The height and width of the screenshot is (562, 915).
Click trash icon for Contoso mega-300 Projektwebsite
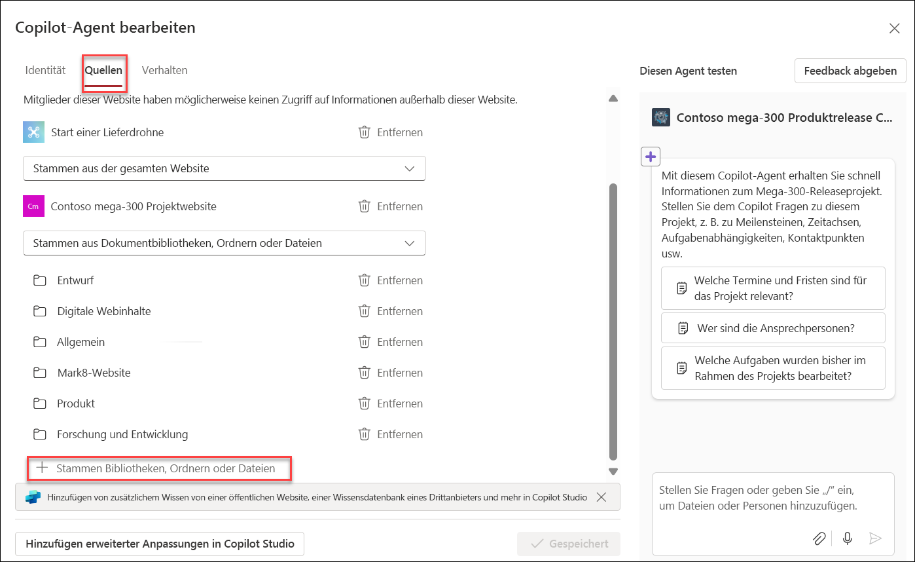tap(365, 206)
